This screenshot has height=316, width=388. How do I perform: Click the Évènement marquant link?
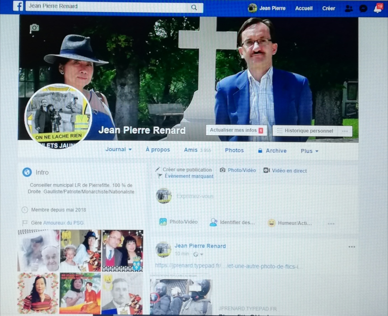pos(189,176)
